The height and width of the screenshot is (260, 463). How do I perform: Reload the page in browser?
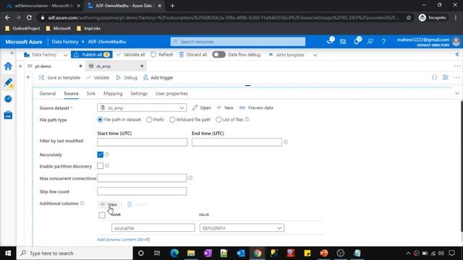point(29,17)
